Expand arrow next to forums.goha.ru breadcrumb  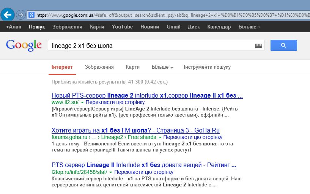coord(160,137)
